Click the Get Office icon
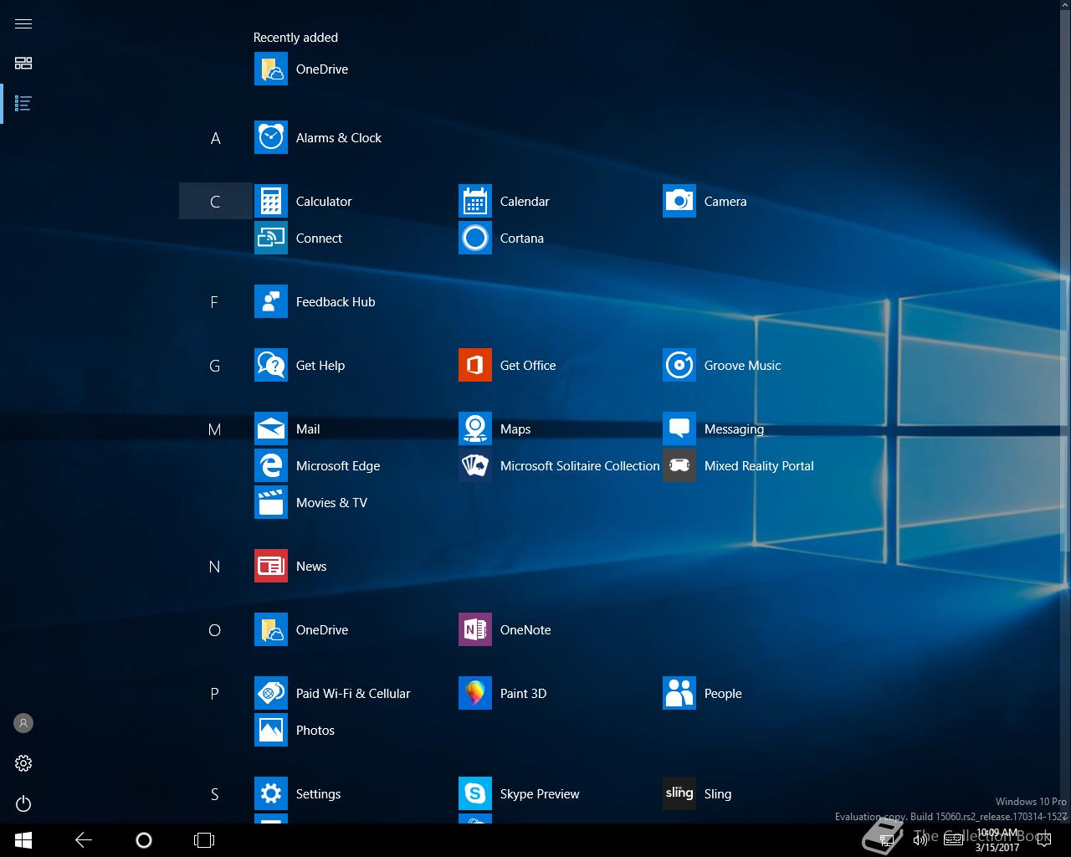The width and height of the screenshot is (1071, 857). (x=475, y=366)
